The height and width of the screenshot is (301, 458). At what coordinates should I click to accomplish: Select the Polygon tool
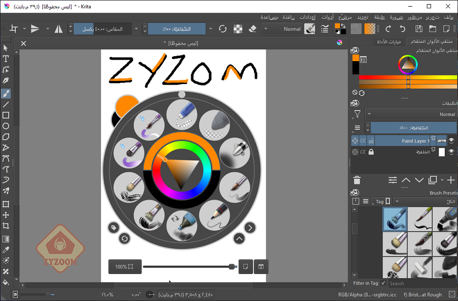pyautogui.click(x=6, y=137)
